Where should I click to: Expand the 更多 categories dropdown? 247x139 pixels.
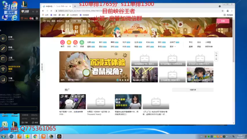click(x=173, y=47)
